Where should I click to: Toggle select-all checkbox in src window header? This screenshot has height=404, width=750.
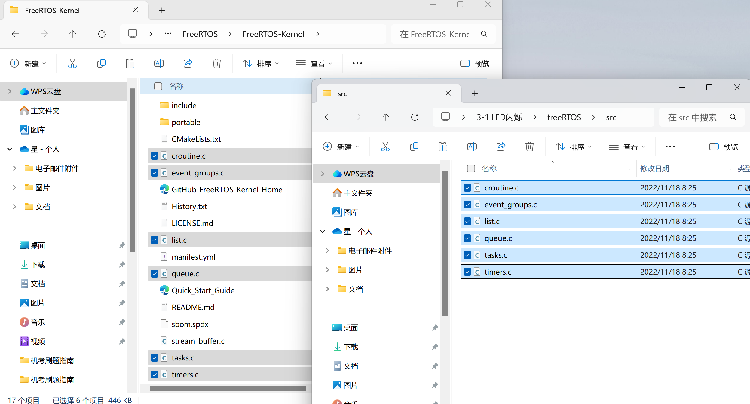point(471,169)
